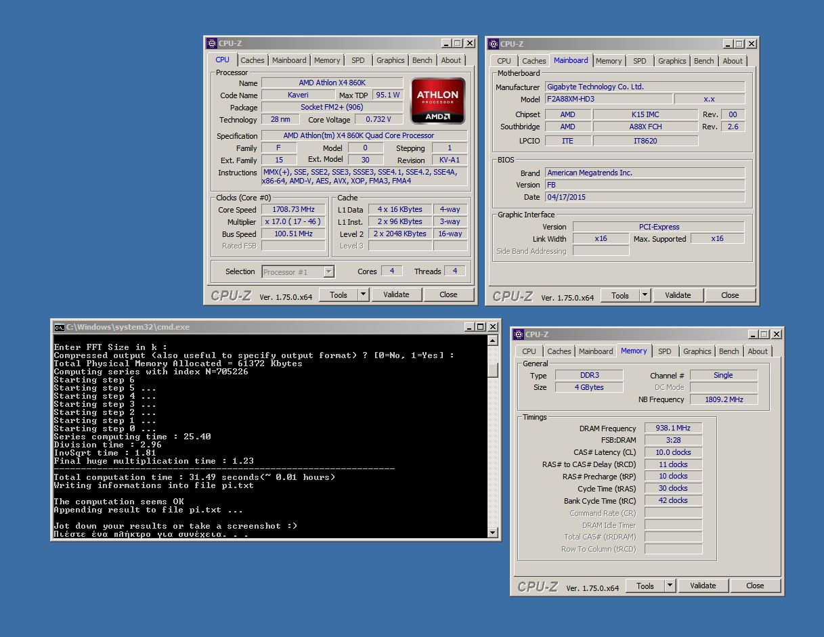Open Bench tab in CPU window

(422, 60)
